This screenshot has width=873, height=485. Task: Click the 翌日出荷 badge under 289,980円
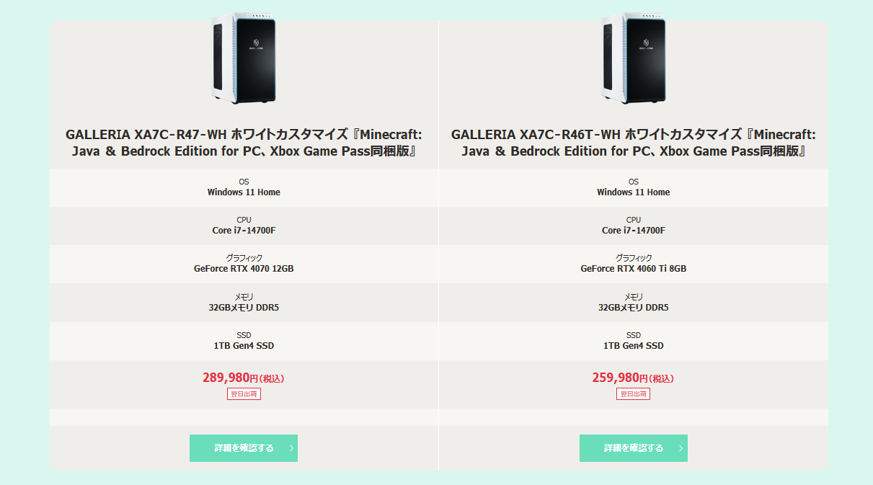(244, 394)
